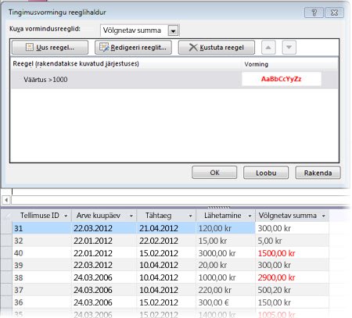
Task: Confirm with the OK button
Action: tap(214, 173)
